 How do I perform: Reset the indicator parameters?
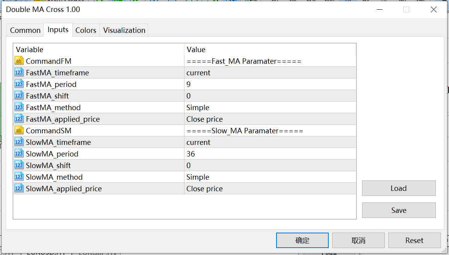pos(414,240)
